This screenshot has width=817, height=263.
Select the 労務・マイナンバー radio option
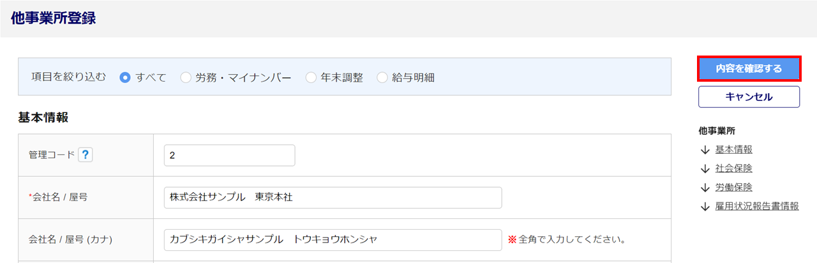(x=185, y=78)
